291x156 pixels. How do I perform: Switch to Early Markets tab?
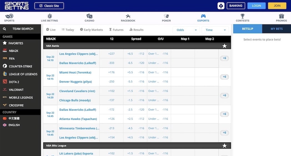tap(91, 30)
